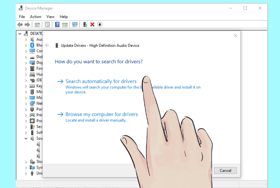Open the Action menu
The image size is (280, 188).
[36, 16]
